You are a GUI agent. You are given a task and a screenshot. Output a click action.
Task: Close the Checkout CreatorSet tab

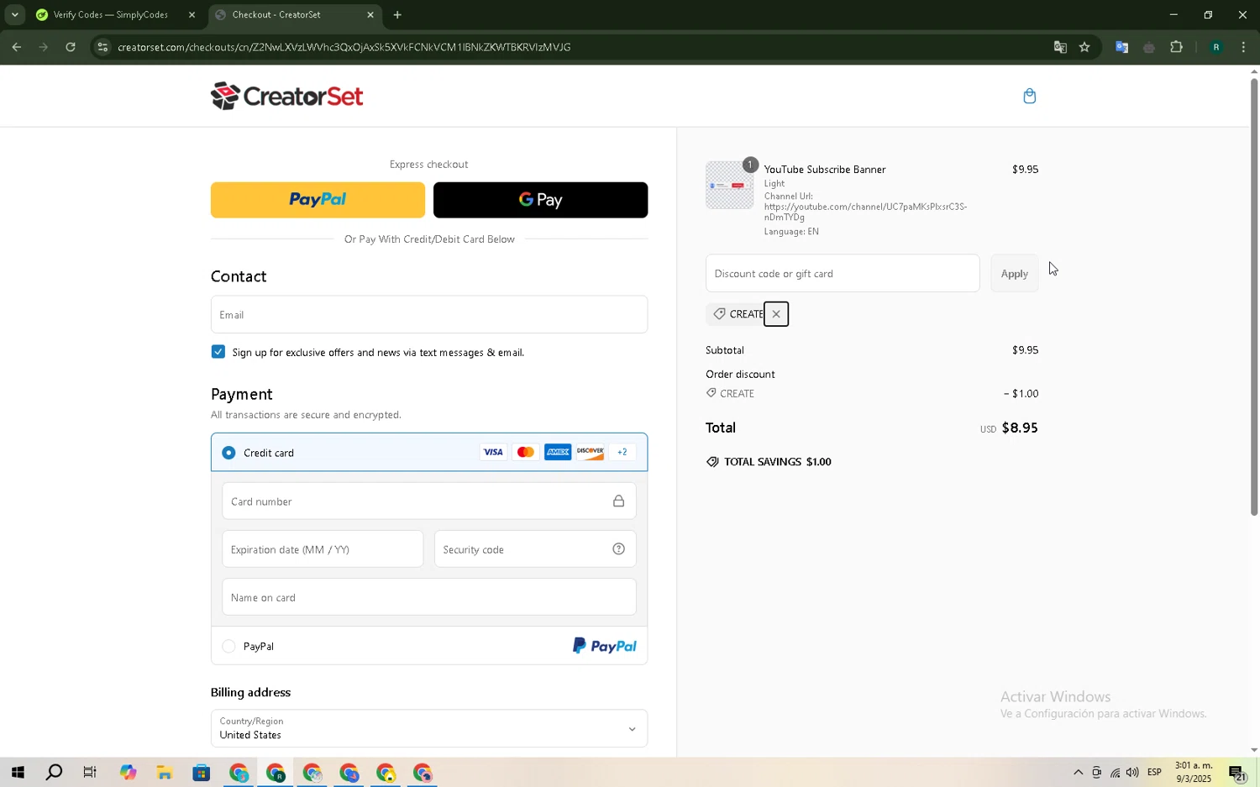coord(370,14)
